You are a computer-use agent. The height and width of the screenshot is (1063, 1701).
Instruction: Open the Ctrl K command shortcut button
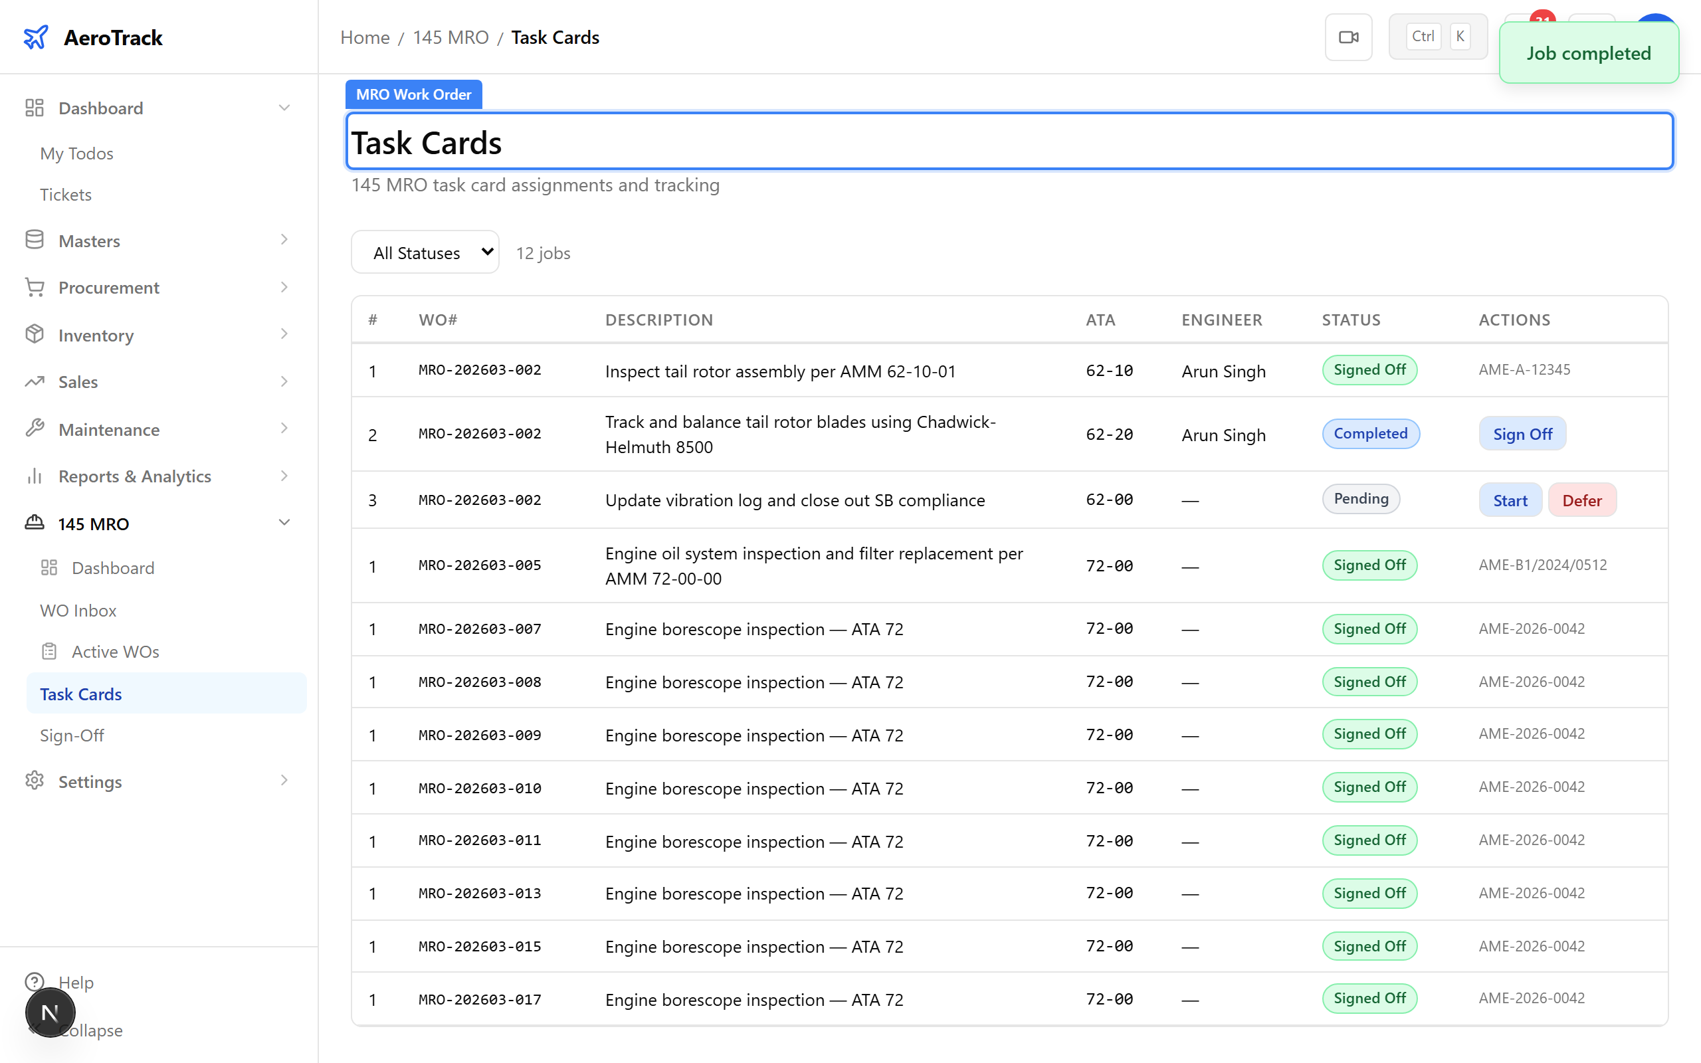[x=1437, y=37]
